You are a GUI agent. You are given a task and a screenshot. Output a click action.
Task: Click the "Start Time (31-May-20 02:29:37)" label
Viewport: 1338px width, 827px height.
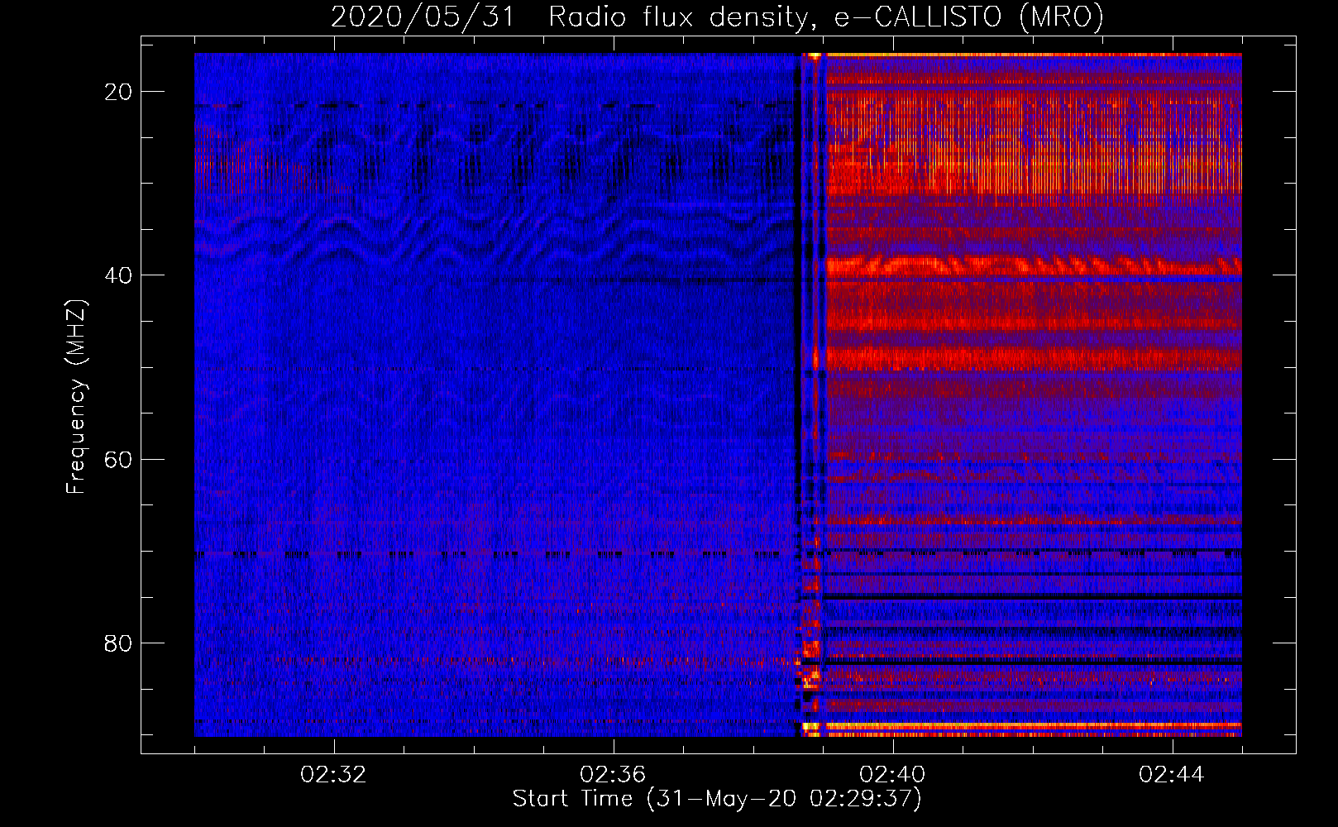click(x=717, y=799)
